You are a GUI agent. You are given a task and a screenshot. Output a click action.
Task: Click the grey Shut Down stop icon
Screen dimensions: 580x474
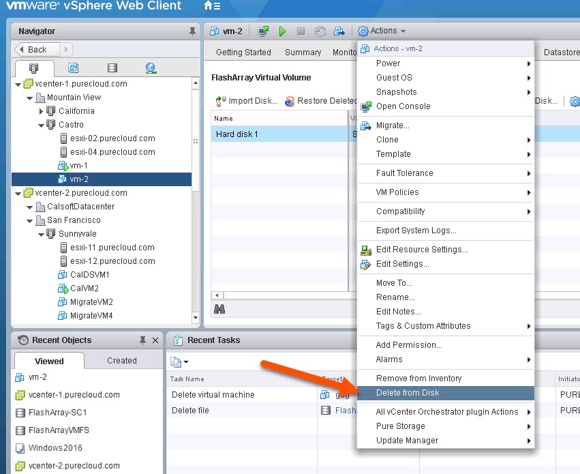pyautogui.click(x=301, y=31)
